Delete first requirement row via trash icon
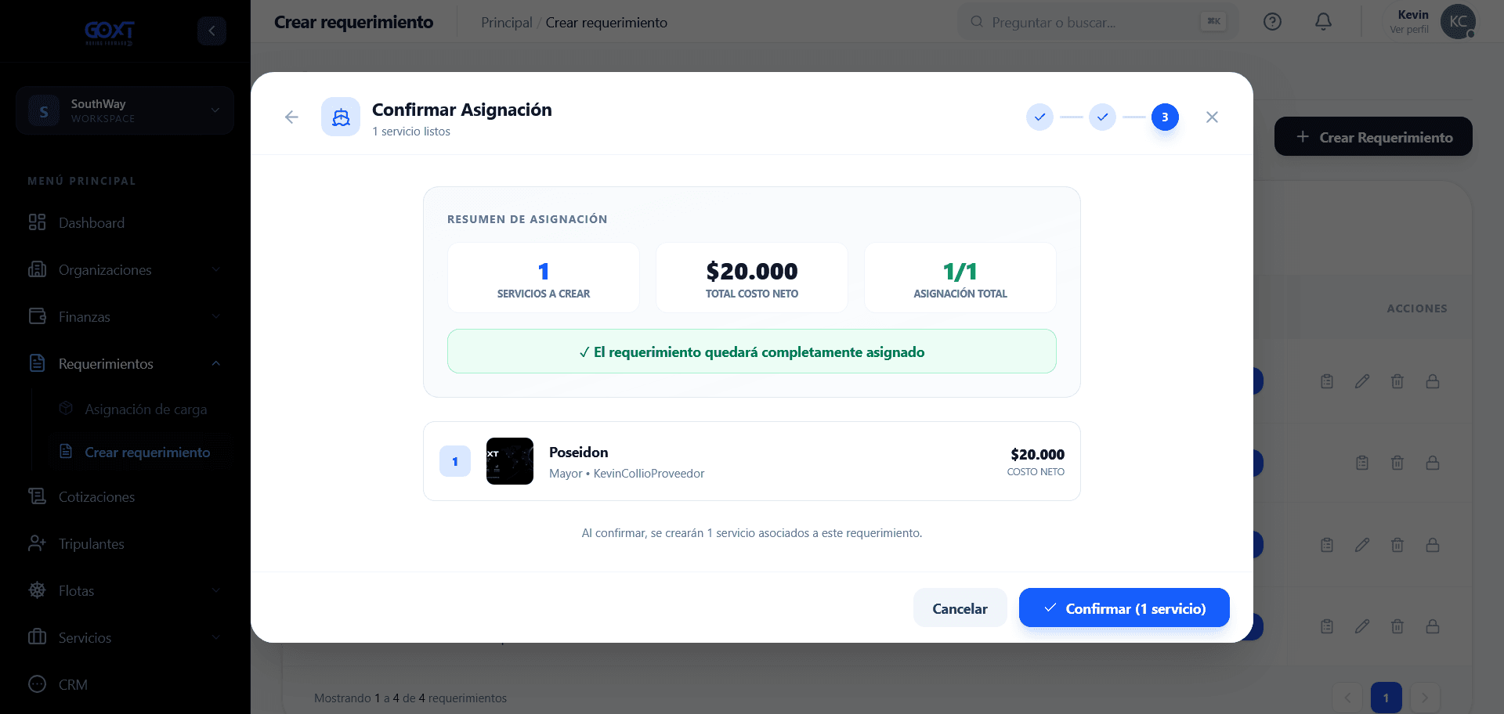This screenshot has height=714, width=1504. coord(1397,381)
